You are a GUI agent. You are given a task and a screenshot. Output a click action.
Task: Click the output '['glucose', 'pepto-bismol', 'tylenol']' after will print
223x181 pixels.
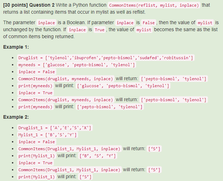pyautogui.click(x=123, y=86)
